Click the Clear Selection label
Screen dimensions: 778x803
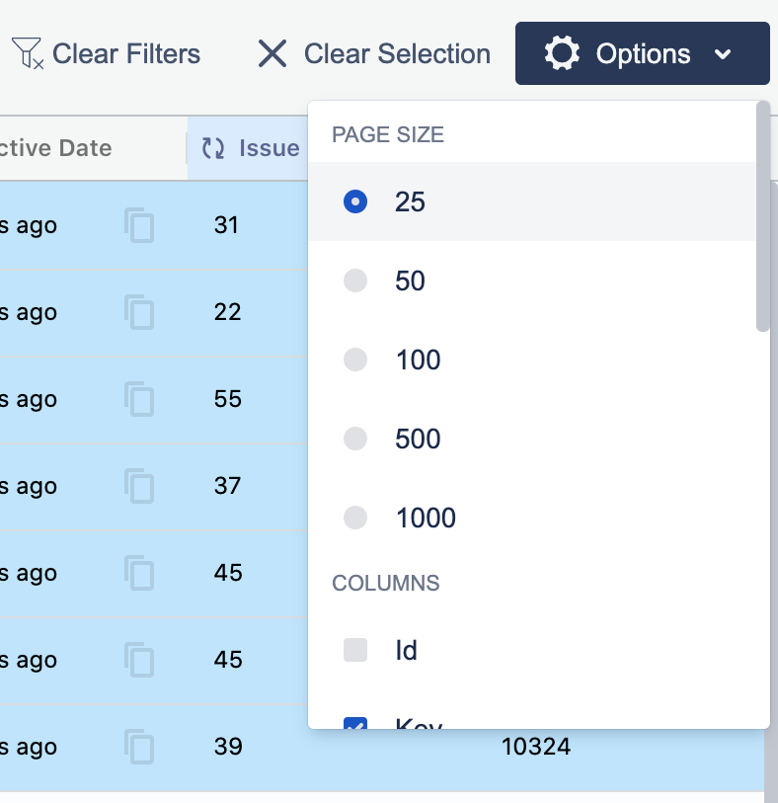tap(397, 53)
